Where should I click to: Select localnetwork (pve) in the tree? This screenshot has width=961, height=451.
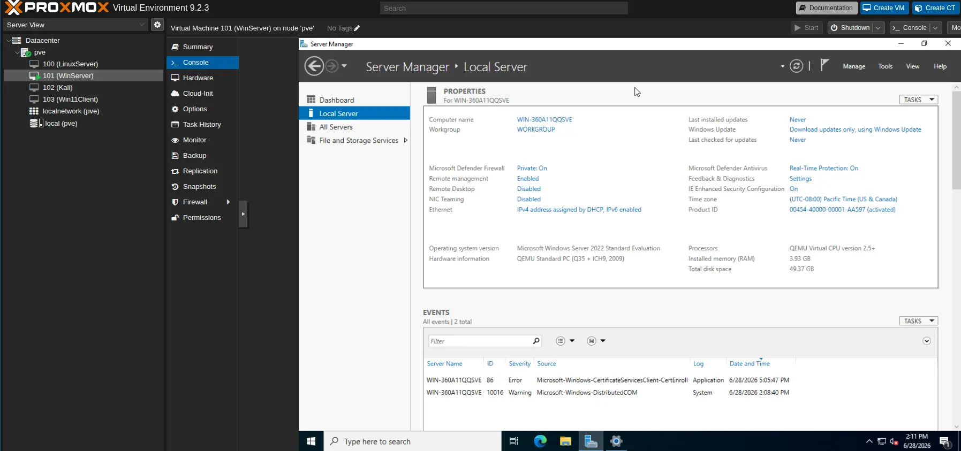pyautogui.click(x=71, y=111)
